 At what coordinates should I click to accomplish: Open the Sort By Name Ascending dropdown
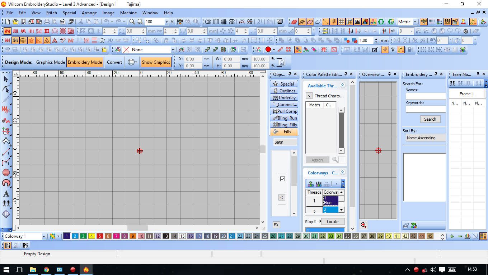point(426,138)
